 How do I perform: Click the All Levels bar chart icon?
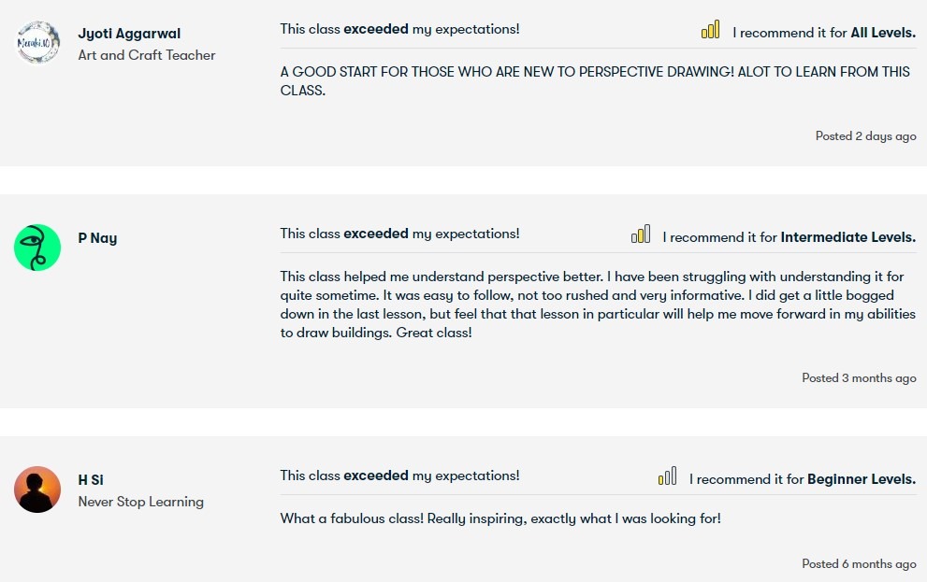[x=711, y=31]
